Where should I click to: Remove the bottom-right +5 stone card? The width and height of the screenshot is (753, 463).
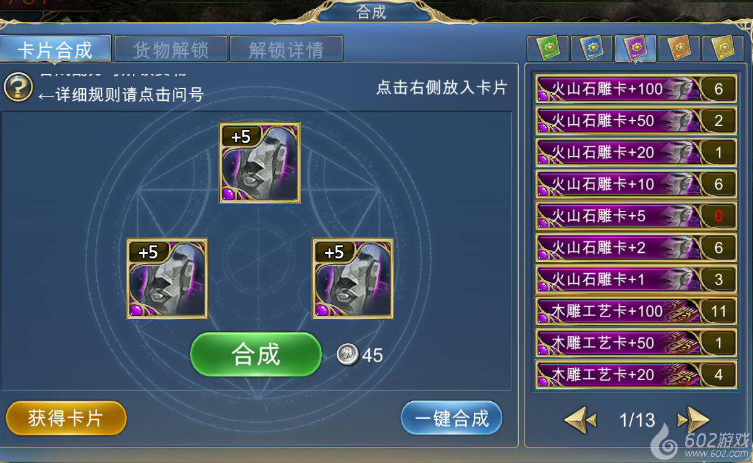353,278
